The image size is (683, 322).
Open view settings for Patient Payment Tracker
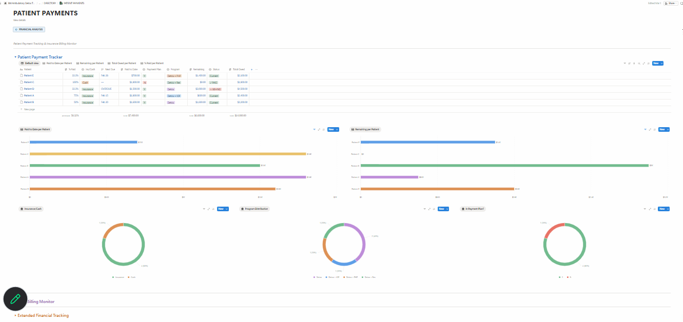click(x=648, y=63)
